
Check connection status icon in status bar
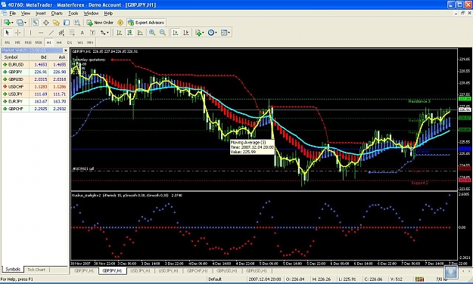(419, 279)
